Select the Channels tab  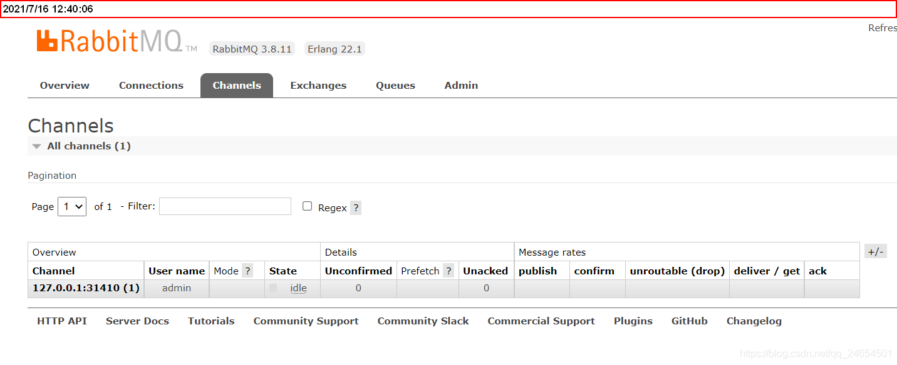pos(237,86)
